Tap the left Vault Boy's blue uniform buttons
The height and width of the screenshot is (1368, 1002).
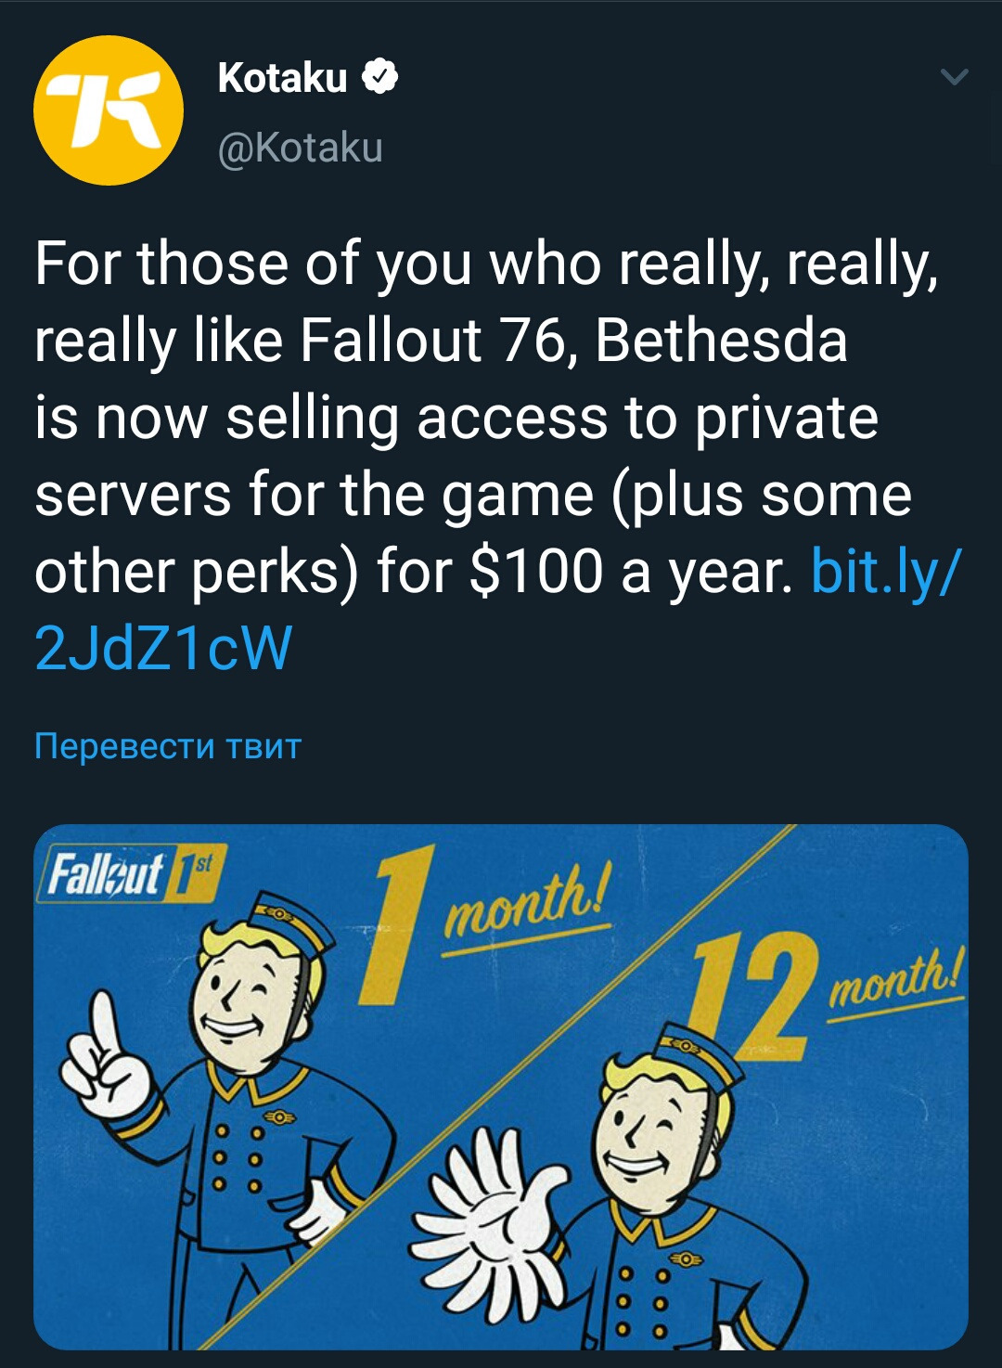coord(237,1158)
